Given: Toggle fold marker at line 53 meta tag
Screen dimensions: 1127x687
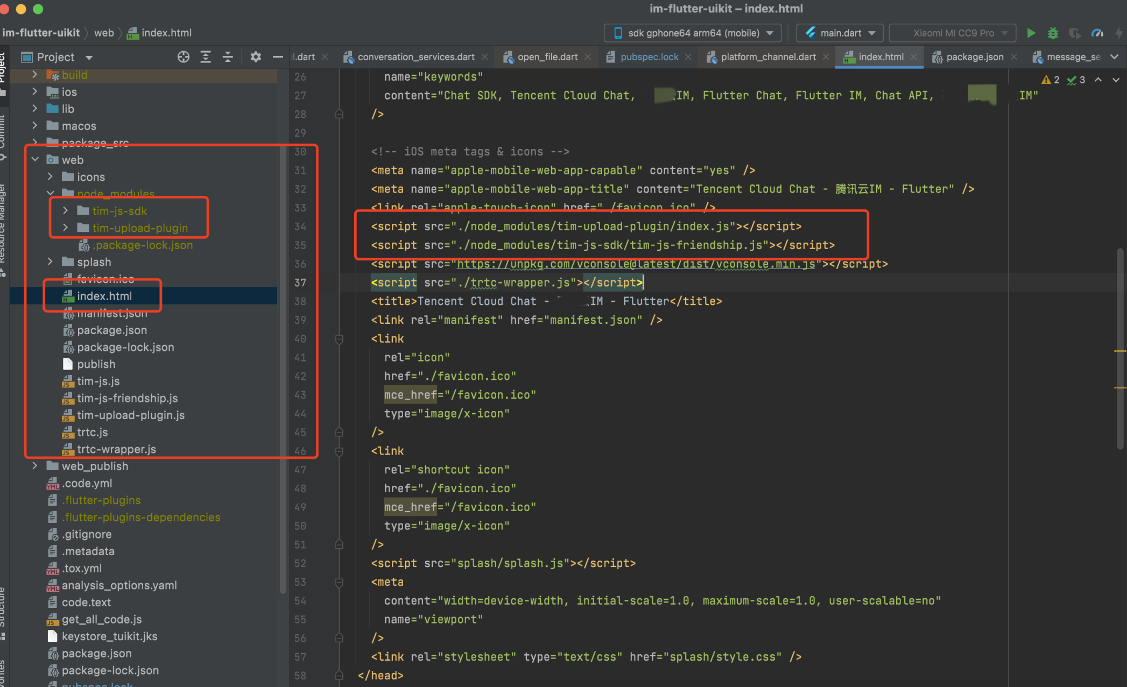Looking at the screenshot, I should coord(339,582).
